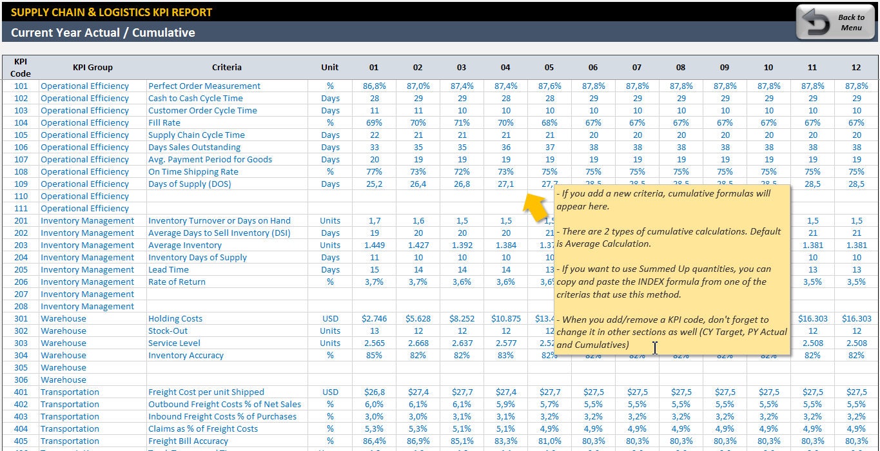Click the Holding Costs criteria cell

pos(175,318)
